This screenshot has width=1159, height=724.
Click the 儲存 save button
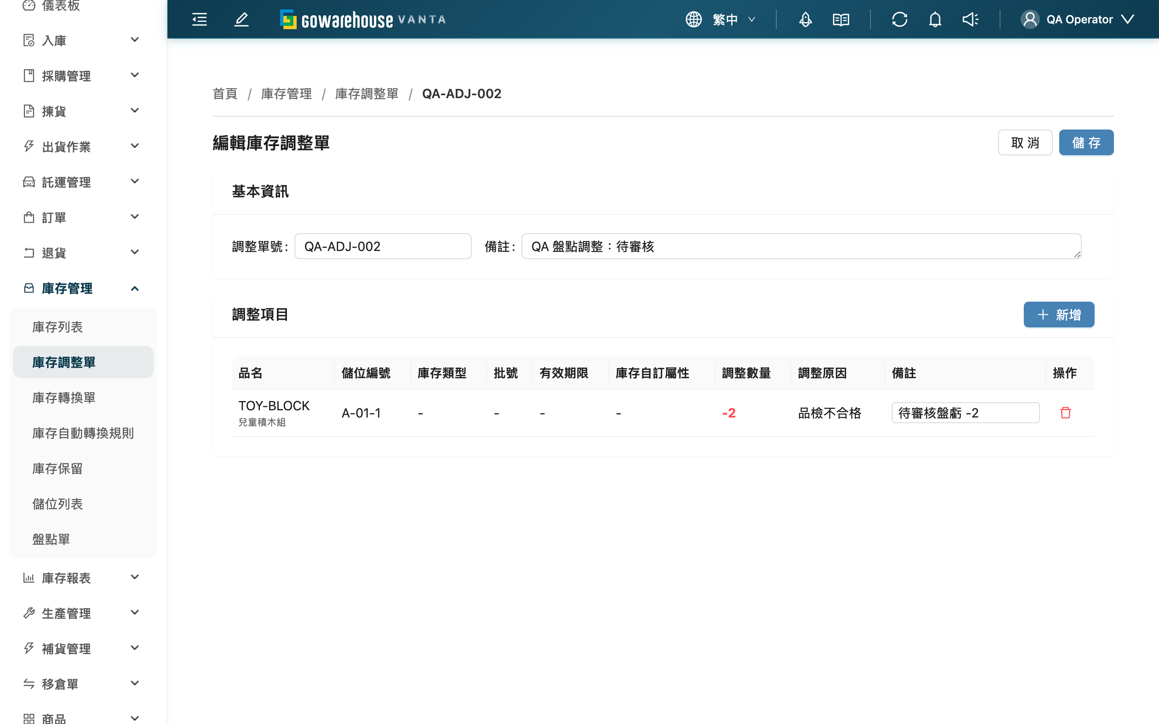(x=1086, y=143)
